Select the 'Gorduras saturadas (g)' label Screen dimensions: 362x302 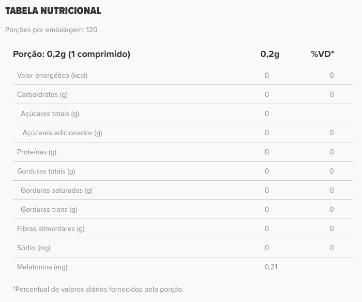(x=56, y=190)
